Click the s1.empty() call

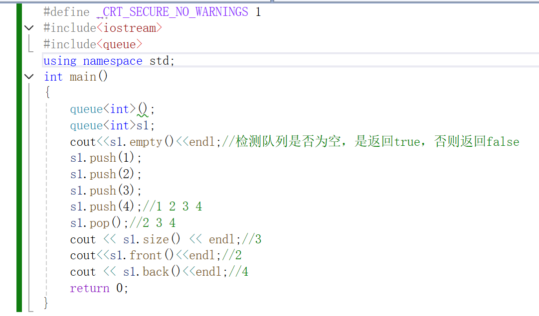click(142, 142)
